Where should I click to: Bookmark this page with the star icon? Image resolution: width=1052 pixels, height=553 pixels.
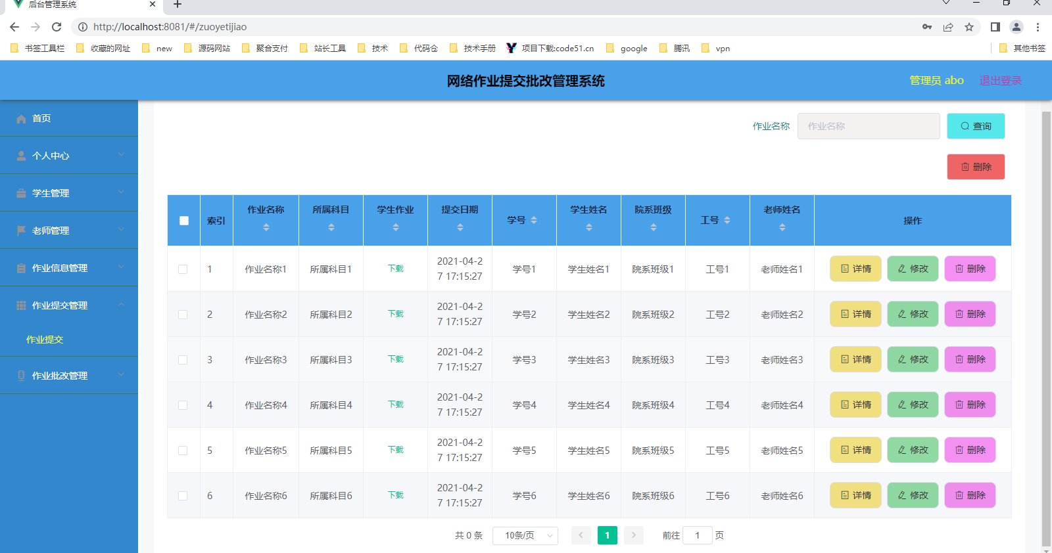(x=969, y=27)
